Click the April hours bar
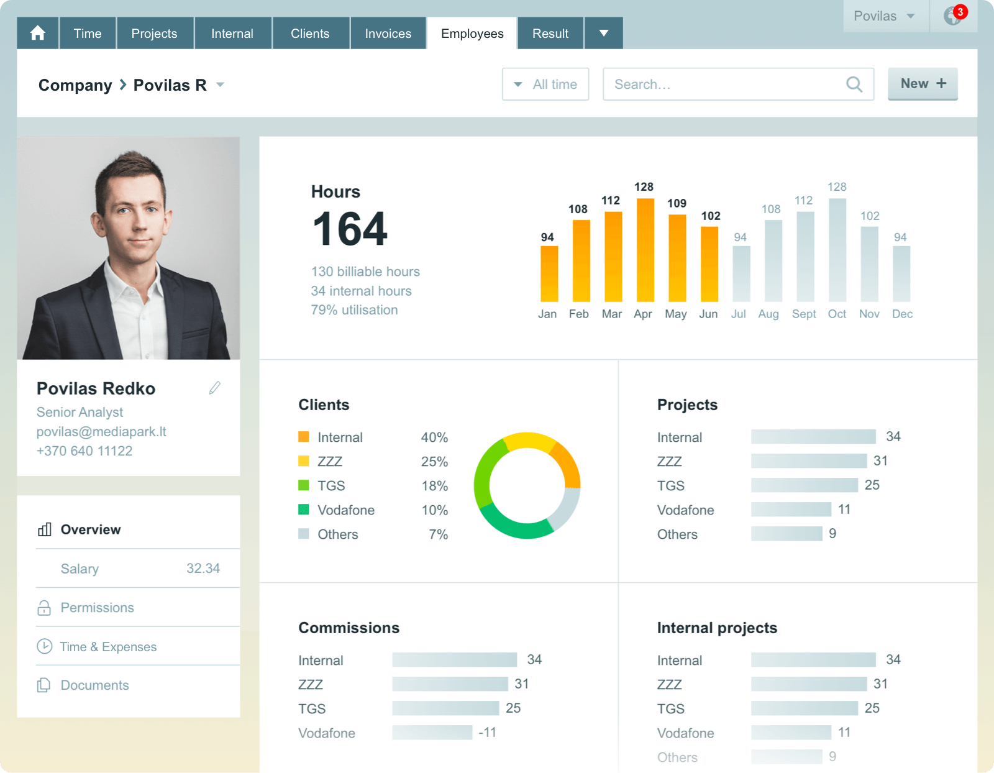The width and height of the screenshot is (994, 773). coord(645,250)
